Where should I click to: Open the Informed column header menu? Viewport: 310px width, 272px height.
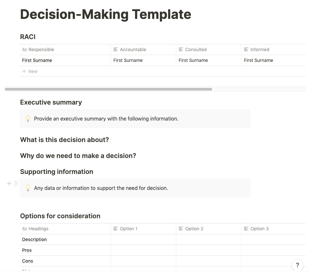tap(260, 50)
